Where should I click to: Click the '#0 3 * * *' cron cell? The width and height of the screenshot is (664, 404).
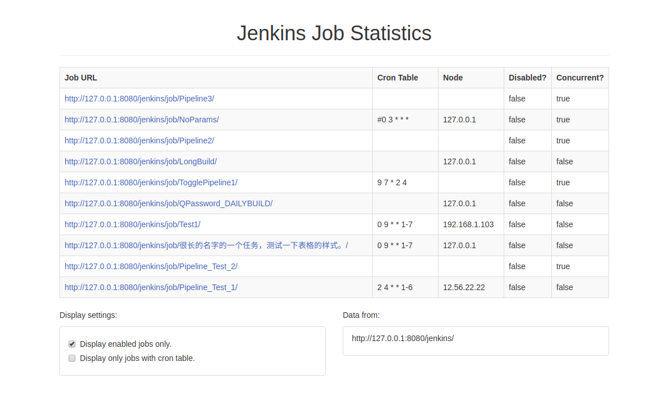[x=405, y=120]
